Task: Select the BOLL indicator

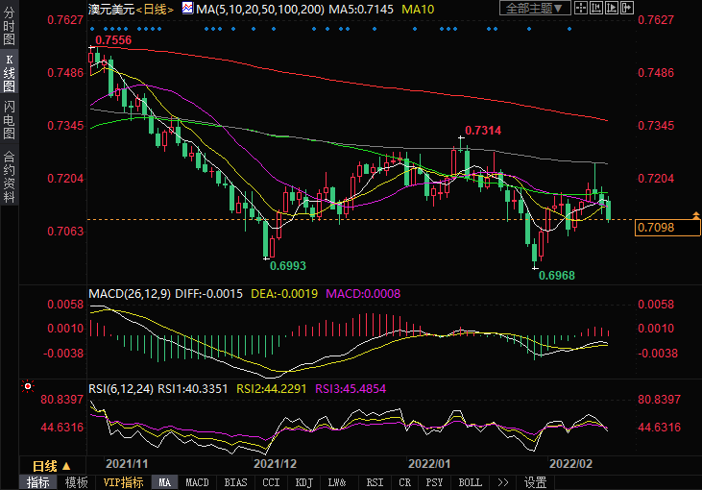Action: [x=470, y=482]
